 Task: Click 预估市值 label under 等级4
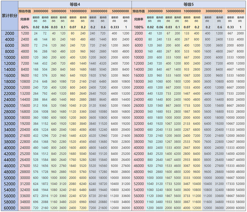25,11
